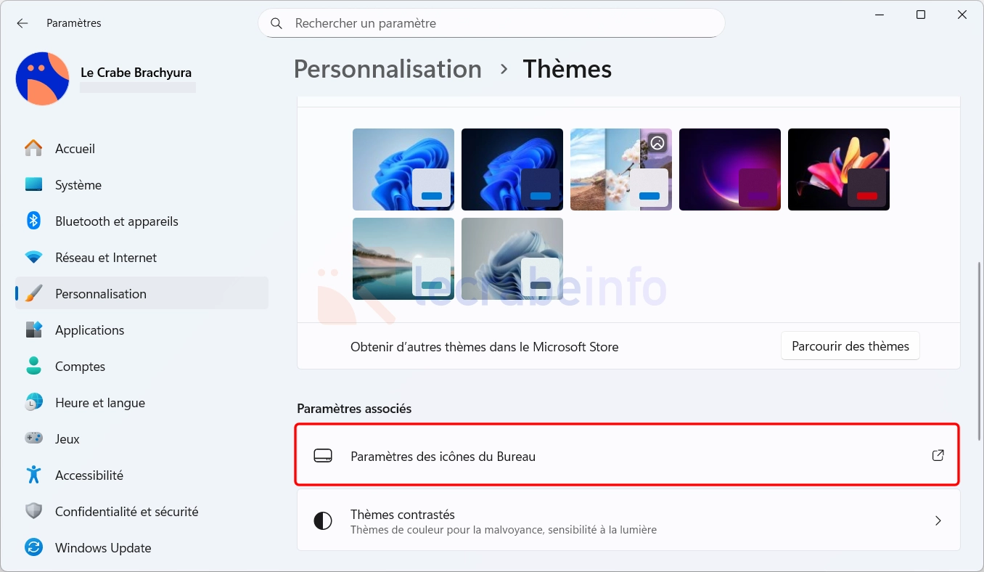Open the Applications section
Viewport: 984px width, 572px height.
[142, 330]
